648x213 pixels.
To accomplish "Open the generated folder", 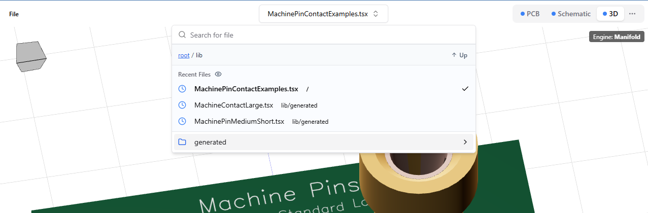I will (x=324, y=142).
